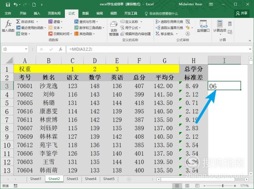Switch to the Page Layout tab
Viewport: 254px width, 189px height.
click(x=54, y=13)
